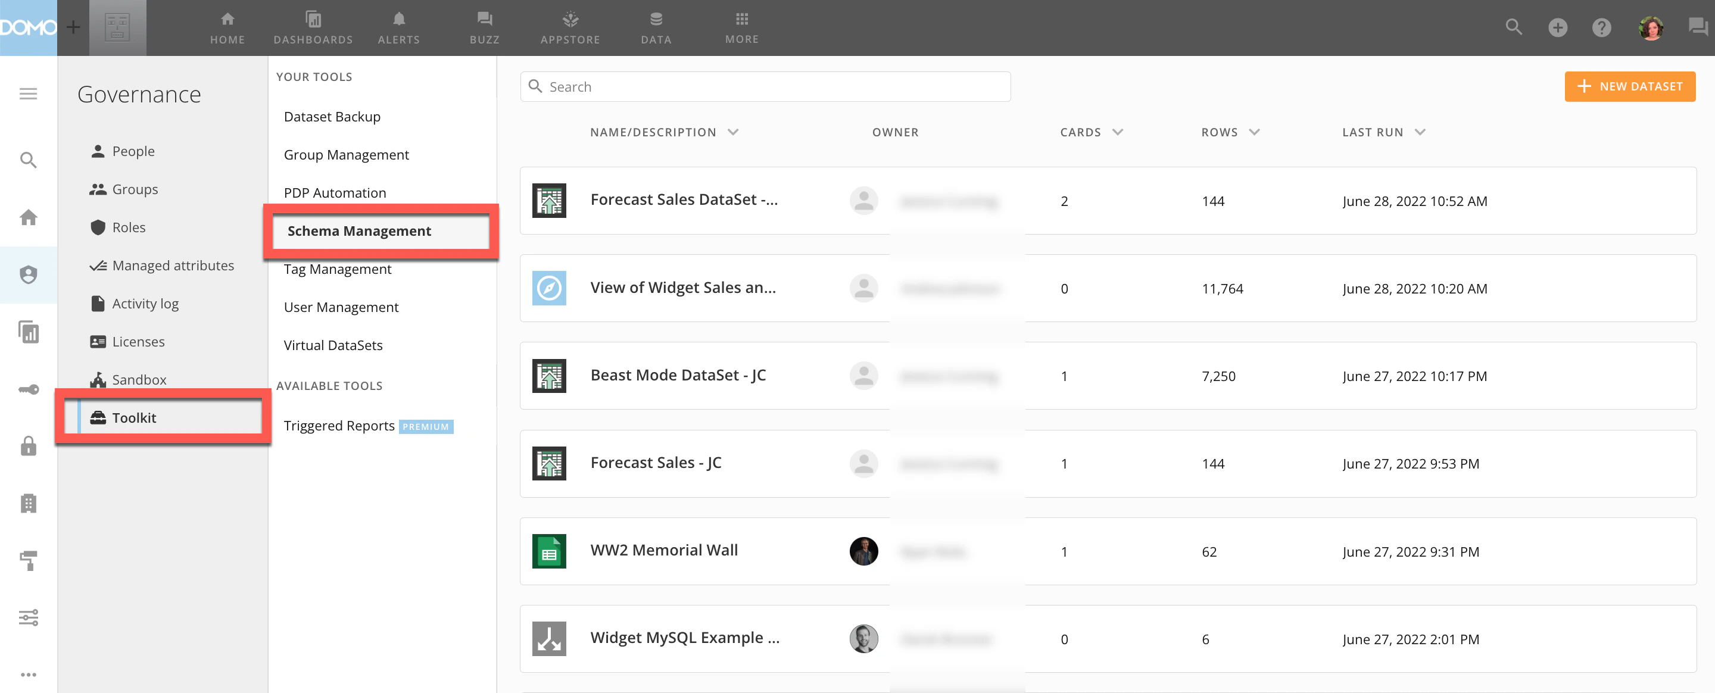The image size is (1715, 693).
Task: Open the Buzz chat panel icon
Action: tap(1698, 27)
